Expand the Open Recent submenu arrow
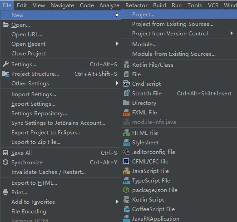The width and height of the screenshot is (237, 222). (x=117, y=44)
